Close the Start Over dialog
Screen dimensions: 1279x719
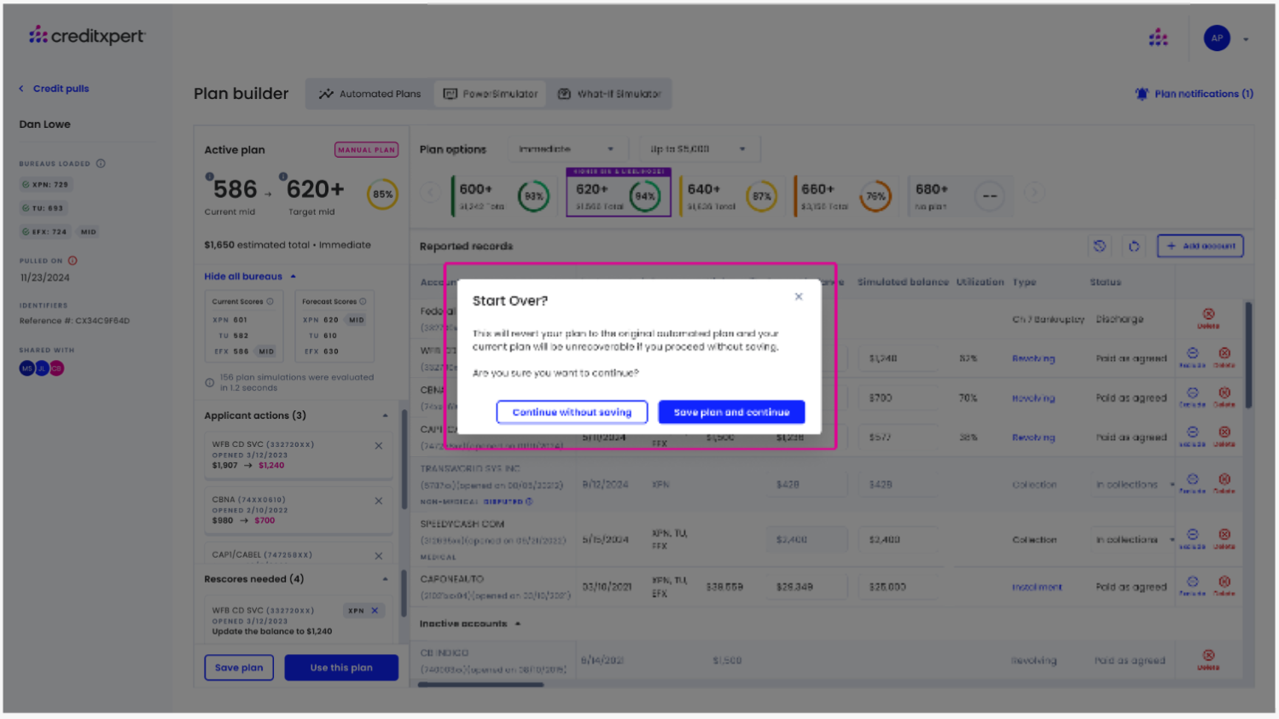point(799,297)
